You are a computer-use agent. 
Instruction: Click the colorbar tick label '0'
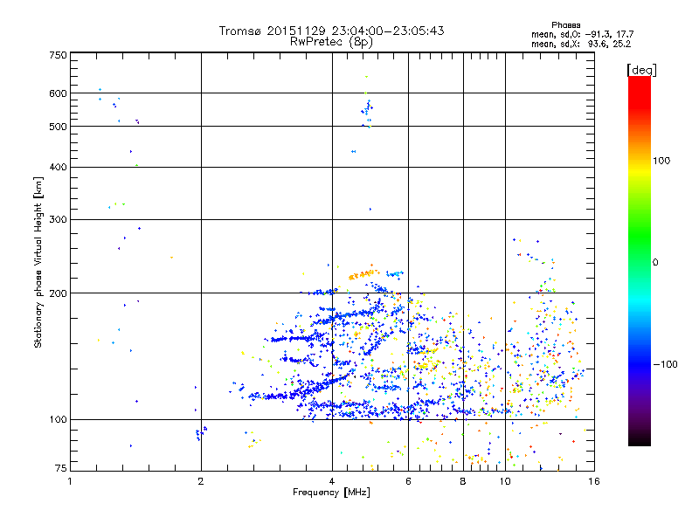[x=654, y=263]
